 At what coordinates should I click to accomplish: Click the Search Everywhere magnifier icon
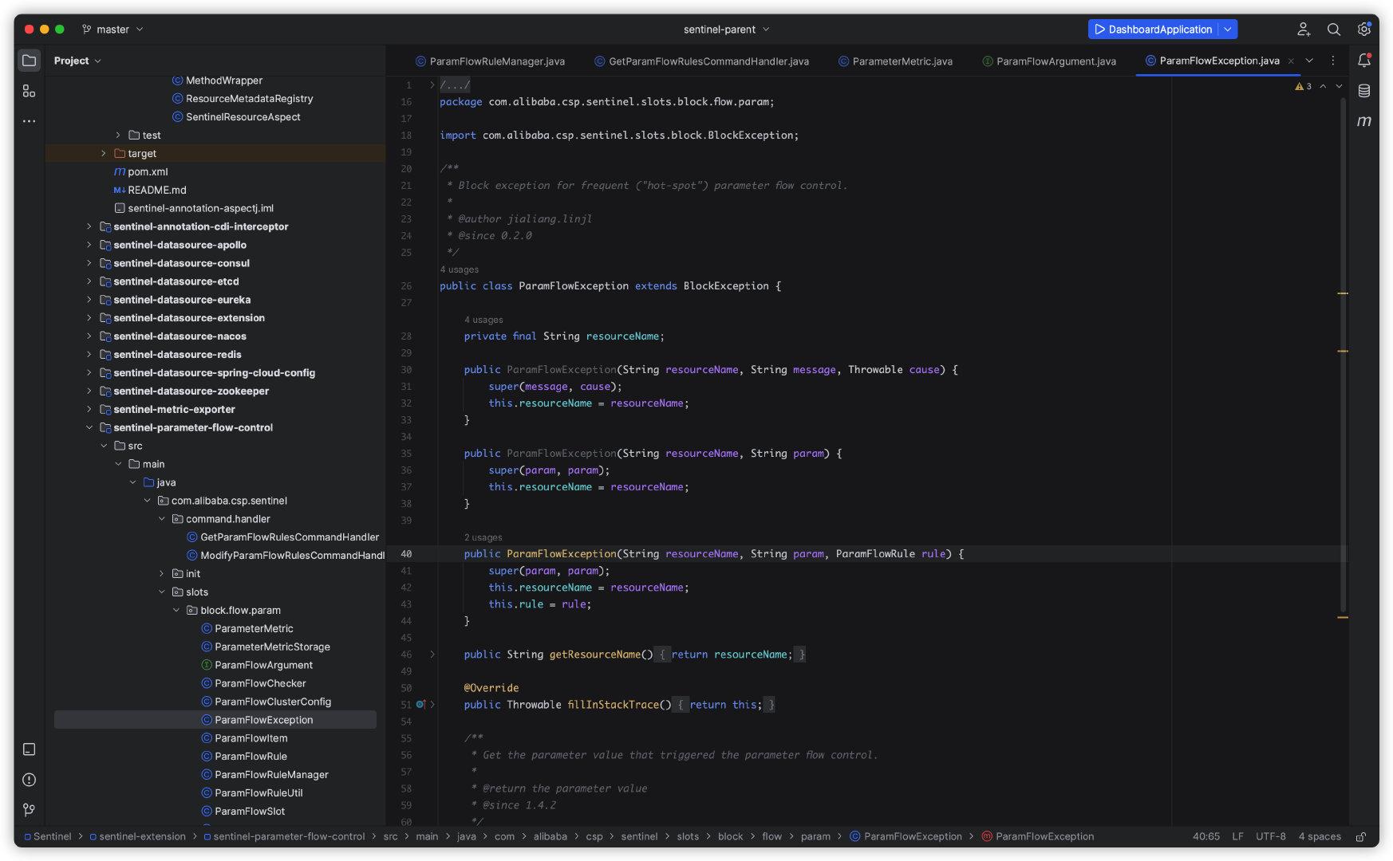1333,29
